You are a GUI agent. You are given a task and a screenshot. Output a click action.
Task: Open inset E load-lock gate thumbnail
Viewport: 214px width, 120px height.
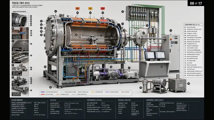click(20, 70)
